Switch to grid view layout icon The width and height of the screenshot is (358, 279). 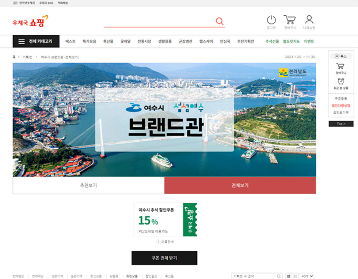[289, 276]
